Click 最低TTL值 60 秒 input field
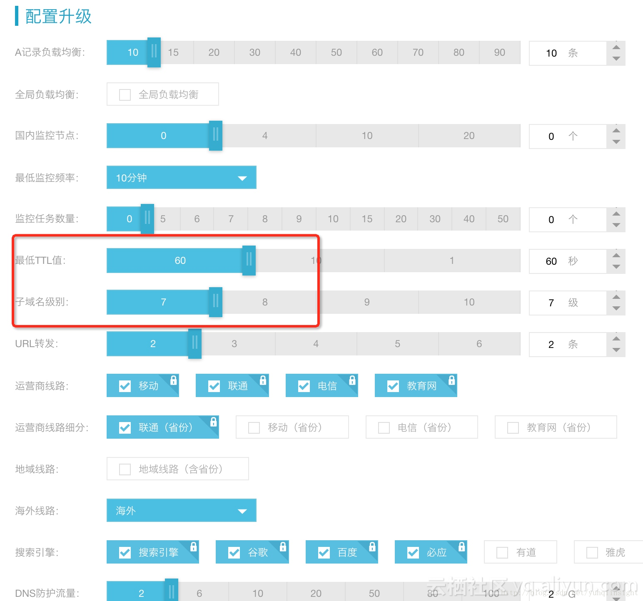This screenshot has height=601, width=643. click(568, 261)
